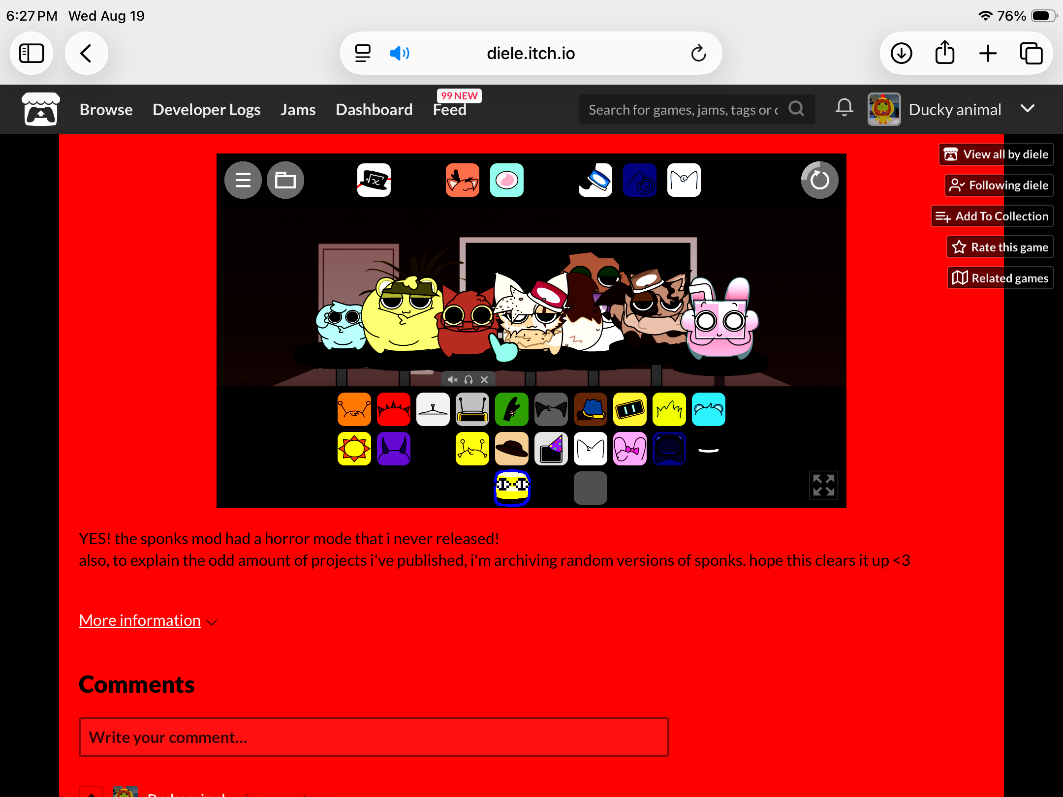Click the search magnifier icon
The width and height of the screenshot is (1063, 797).
pyautogui.click(x=796, y=109)
